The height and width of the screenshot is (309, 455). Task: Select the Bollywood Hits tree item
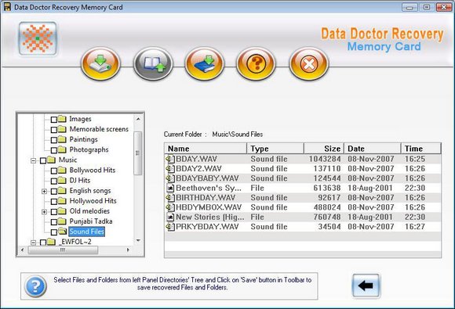coord(93,170)
